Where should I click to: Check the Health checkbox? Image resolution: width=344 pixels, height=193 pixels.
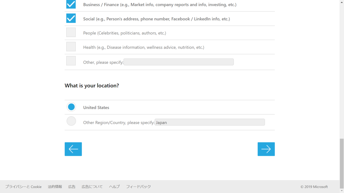tap(71, 47)
